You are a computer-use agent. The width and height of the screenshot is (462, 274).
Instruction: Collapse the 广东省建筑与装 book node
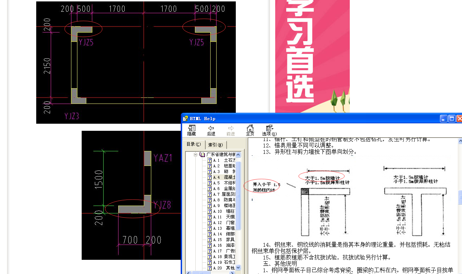195,155
